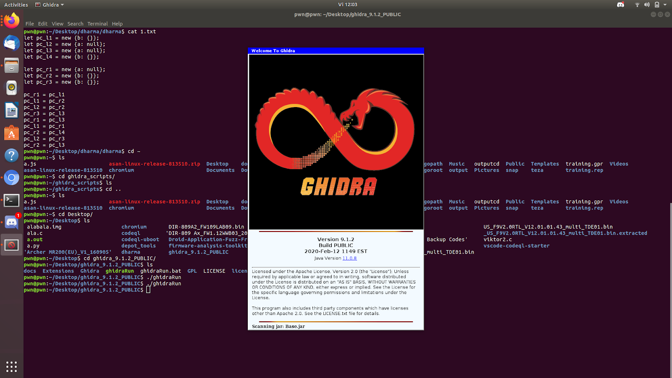Click the Activities button
Viewport: 672px width, 378px height.
pos(16,5)
